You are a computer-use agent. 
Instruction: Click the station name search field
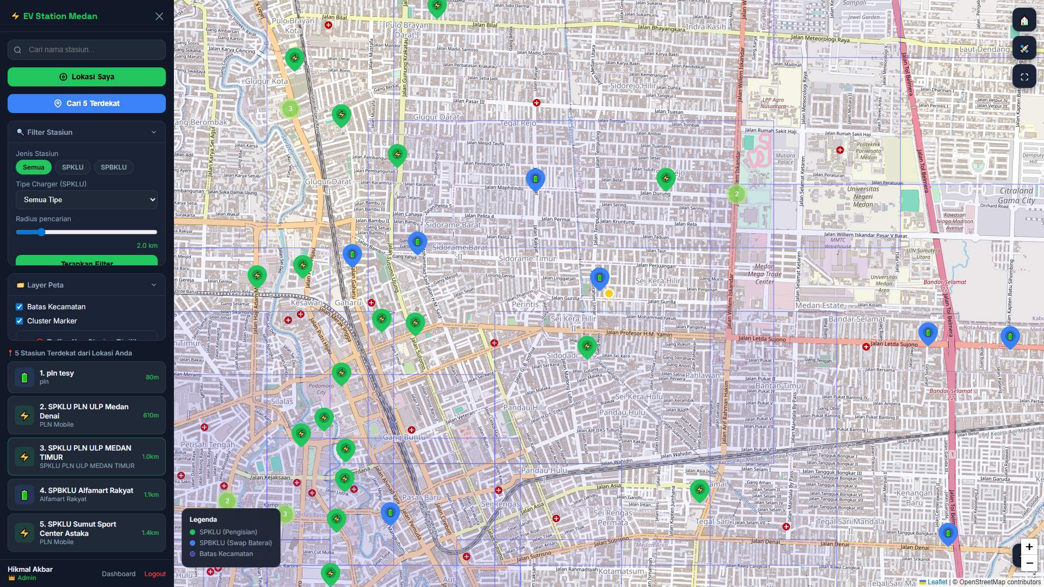86,49
